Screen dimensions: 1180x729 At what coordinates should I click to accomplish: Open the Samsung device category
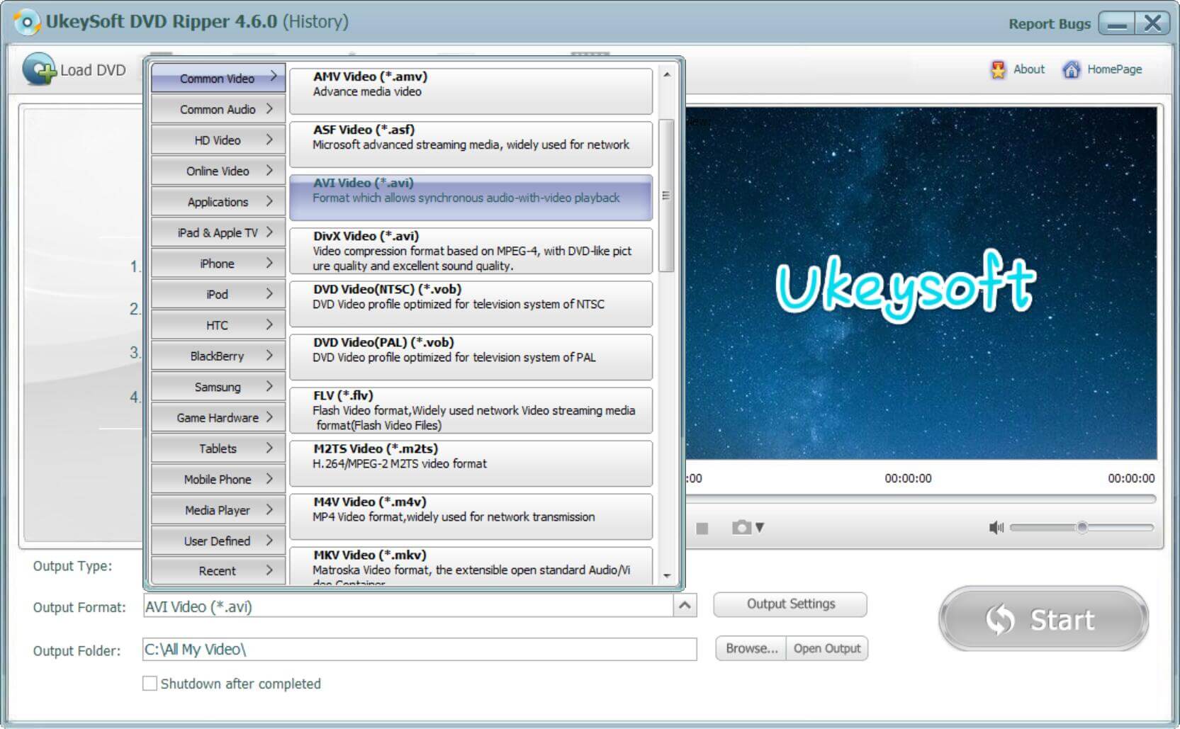pos(218,387)
